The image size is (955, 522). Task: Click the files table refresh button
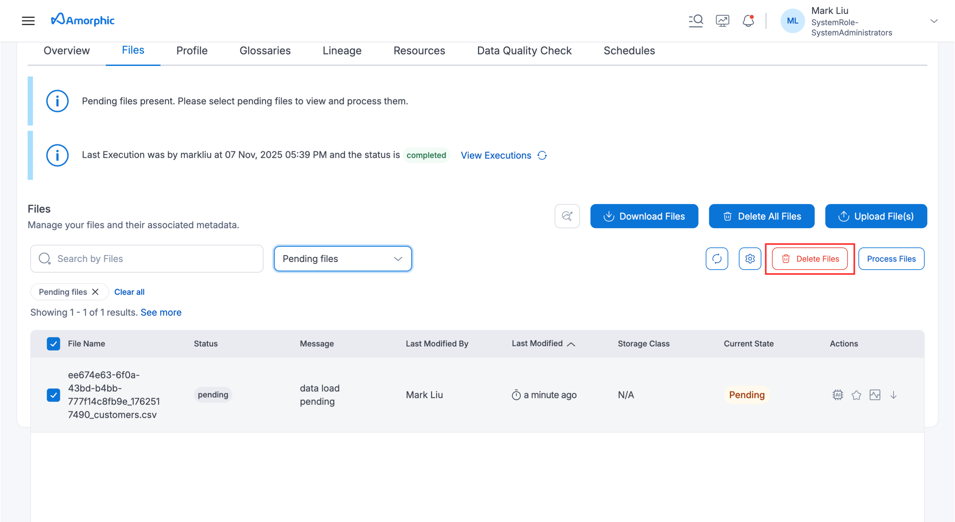[717, 259]
